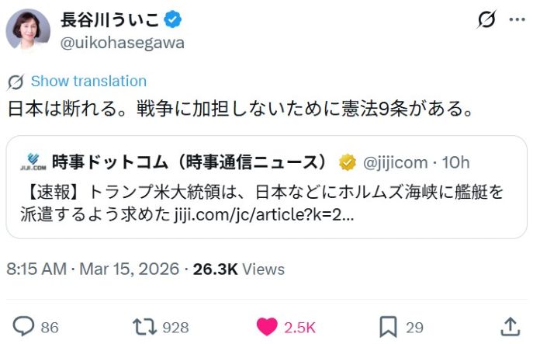This screenshot has width=533, height=344.
Task: Click the gold verified badge on 時事ドットコム
Action: click(x=348, y=162)
